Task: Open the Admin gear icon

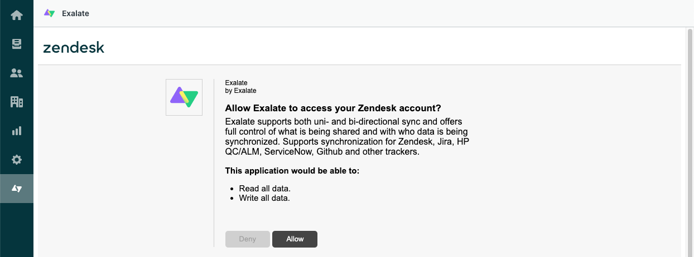Action: [17, 160]
